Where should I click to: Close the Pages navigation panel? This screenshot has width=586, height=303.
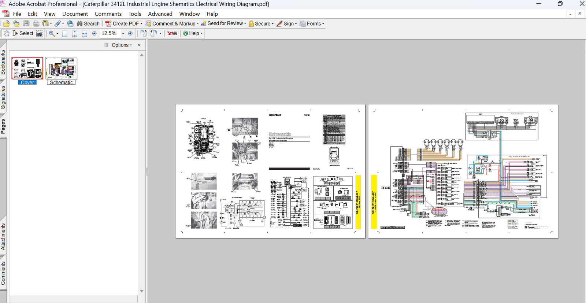139,45
